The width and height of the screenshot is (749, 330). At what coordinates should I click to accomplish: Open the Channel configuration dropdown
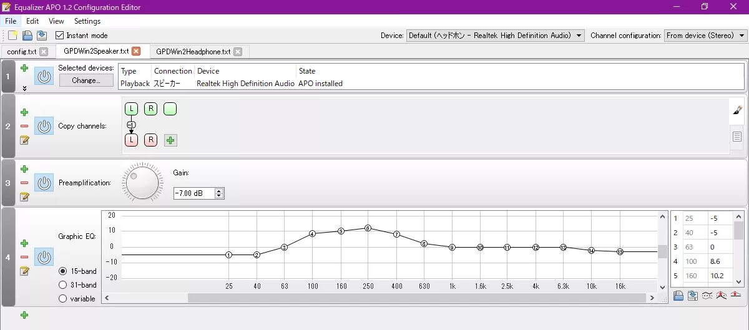pos(704,36)
